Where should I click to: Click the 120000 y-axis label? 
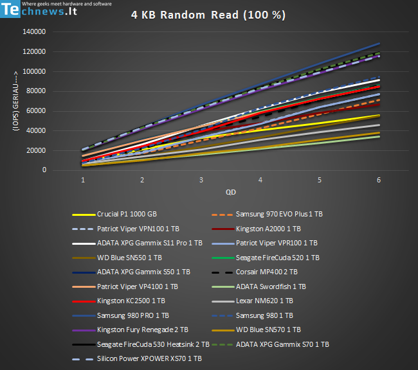34,51
